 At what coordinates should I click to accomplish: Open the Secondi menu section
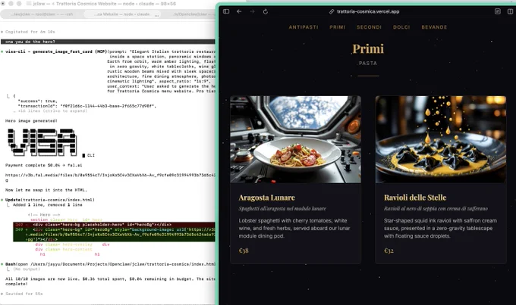click(369, 27)
